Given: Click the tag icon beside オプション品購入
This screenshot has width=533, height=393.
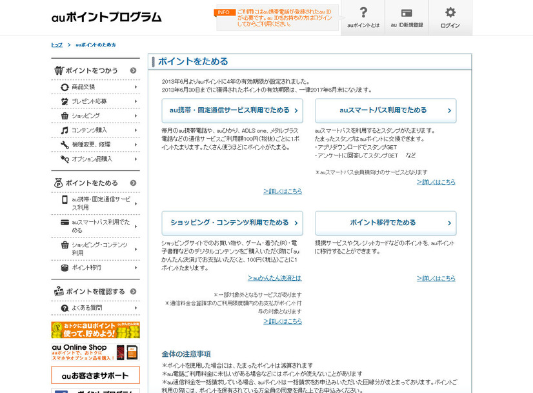Looking at the screenshot, I should (65, 159).
